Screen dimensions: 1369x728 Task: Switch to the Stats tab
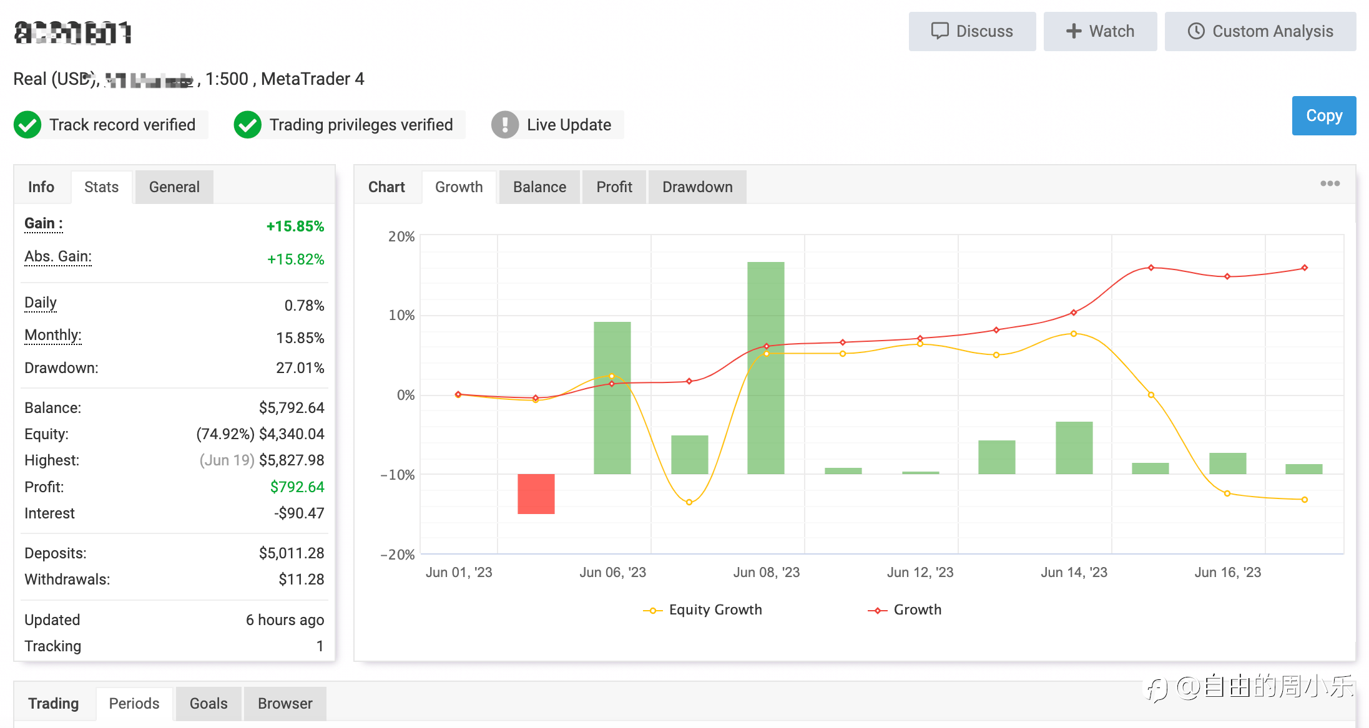(x=101, y=187)
